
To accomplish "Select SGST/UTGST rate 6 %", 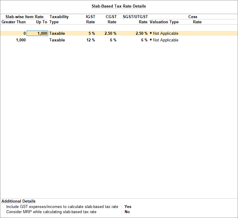I will [144, 40].
